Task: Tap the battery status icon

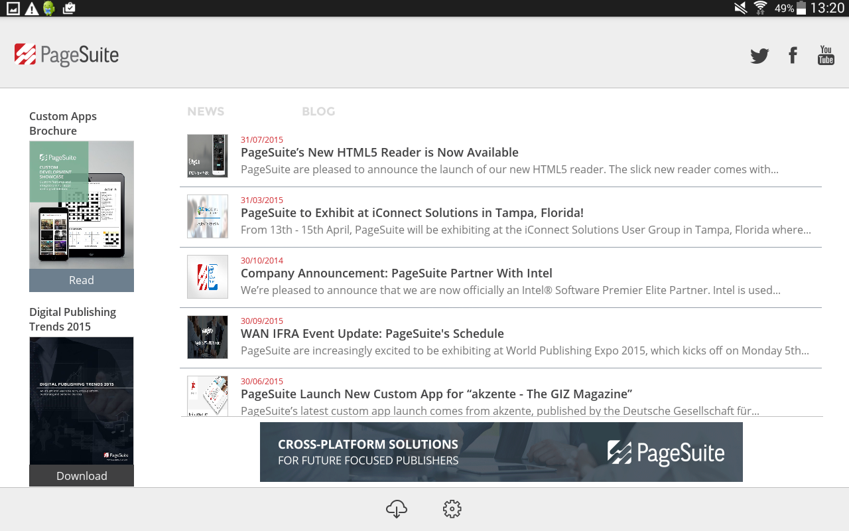Action: click(x=801, y=8)
